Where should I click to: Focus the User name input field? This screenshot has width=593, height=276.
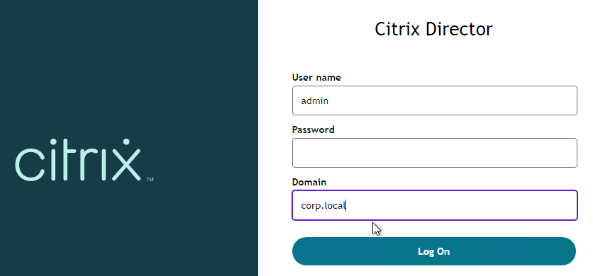[x=435, y=100]
